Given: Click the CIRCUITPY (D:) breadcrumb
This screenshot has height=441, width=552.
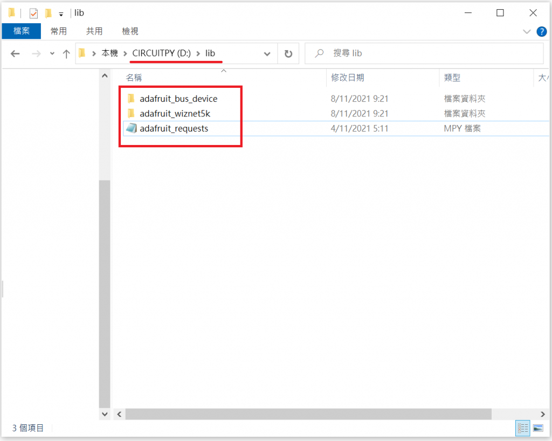Looking at the screenshot, I should [161, 53].
